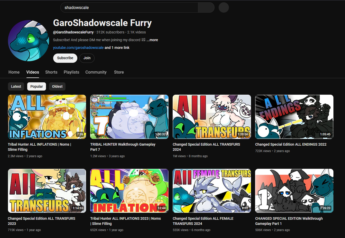Viewport: 345px width, 238px height.
Task: Click title 'Tribal Hunter ALL INFLATIONS 2023'
Action: [x=126, y=221]
